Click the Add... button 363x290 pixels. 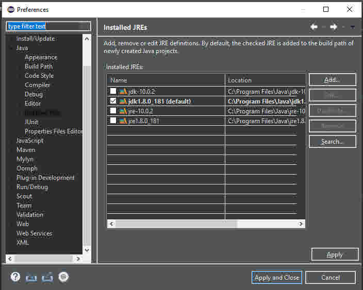tap(332, 80)
